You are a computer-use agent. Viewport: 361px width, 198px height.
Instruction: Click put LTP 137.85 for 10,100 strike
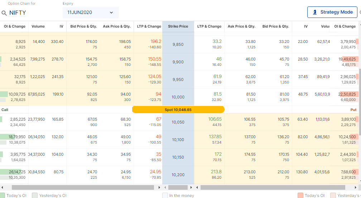(x=215, y=136)
